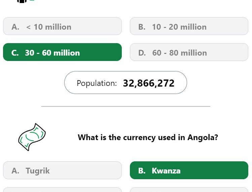Choose the highlighted 30 - 60 million answer
The height and width of the screenshot is (192, 252).
click(62, 52)
